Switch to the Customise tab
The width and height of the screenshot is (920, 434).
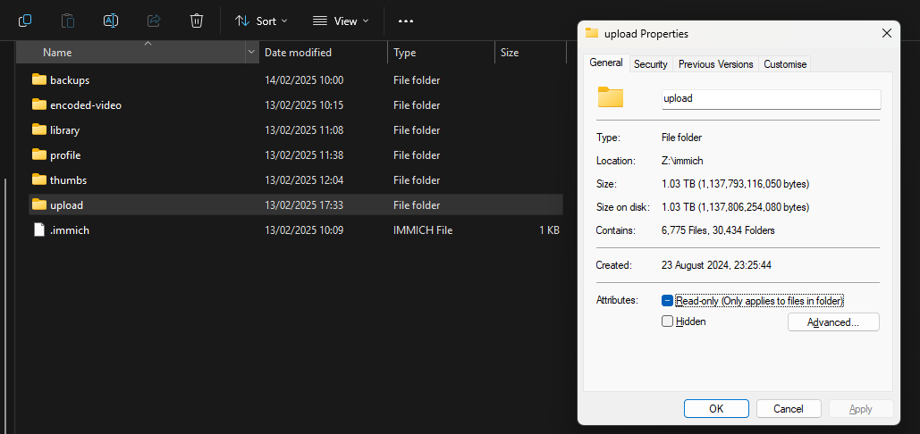point(785,63)
